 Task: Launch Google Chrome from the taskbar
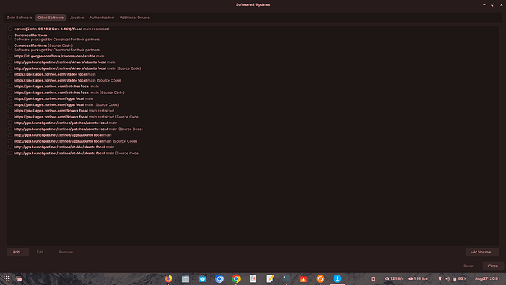236,278
